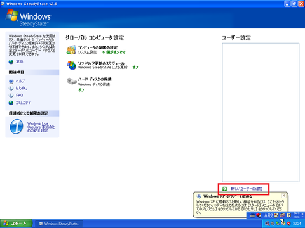Open コンピュータの制限の設定 link

click(x=98, y=47)
